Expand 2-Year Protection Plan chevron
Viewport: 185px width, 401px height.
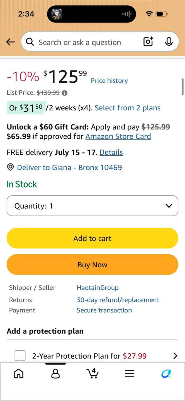pos(175,356)
